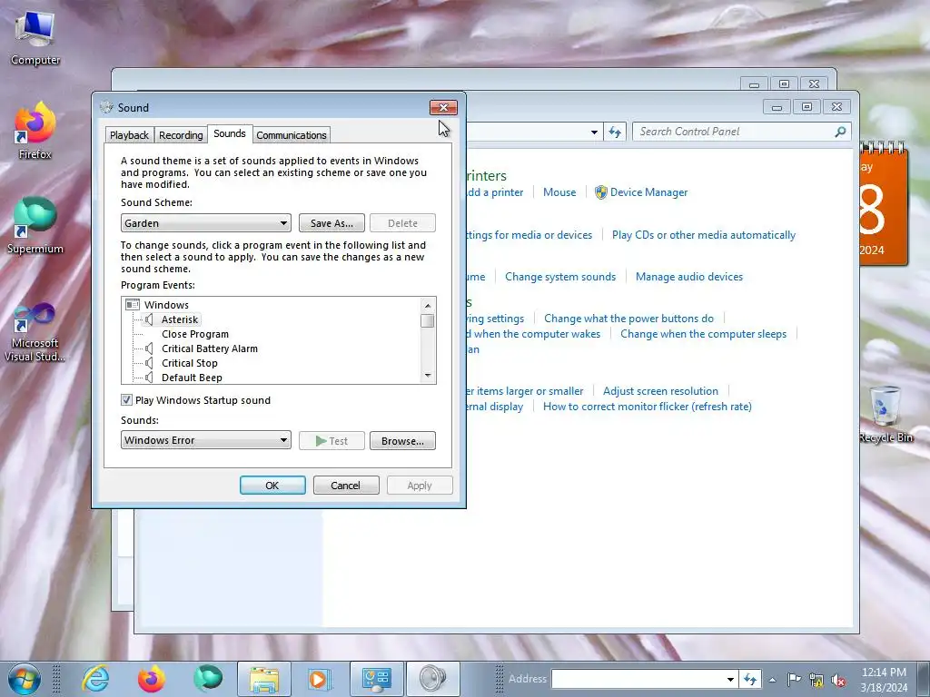Click the Device Manager shield icon
Image resolution: width=930 pixels, height=697 pixels.
coord(601,192)
